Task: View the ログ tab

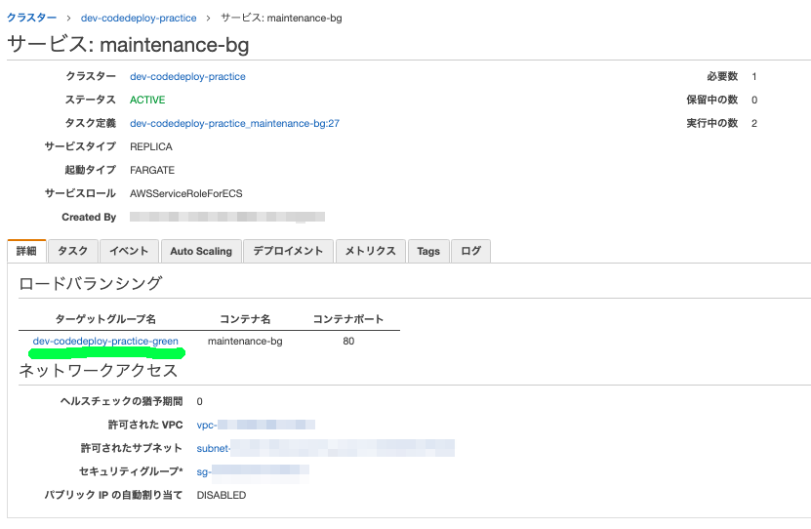Action: pyautogui.click(x=470, y=251)
